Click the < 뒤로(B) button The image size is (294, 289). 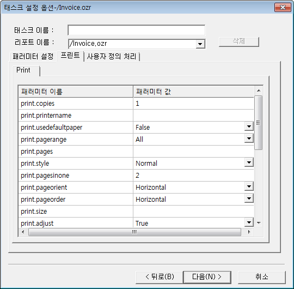160,277
